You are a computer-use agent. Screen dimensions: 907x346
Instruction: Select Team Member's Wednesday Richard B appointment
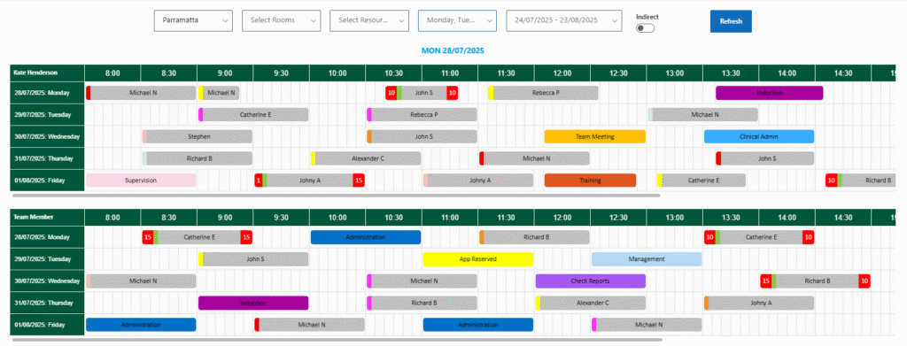[x=815, y=281]
